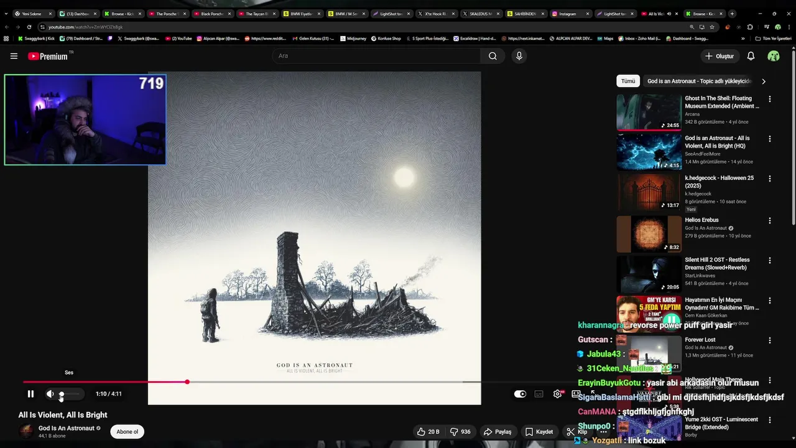Open video settings gear

pos(557,394)
